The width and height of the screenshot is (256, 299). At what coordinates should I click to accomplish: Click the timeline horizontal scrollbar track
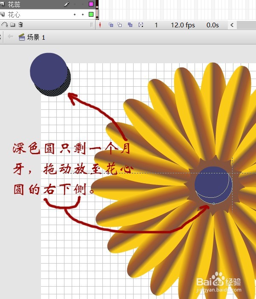click(x=246, y=25)
